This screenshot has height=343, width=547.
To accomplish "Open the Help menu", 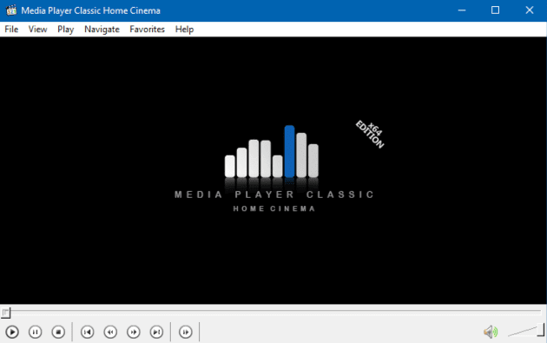I will pyautogui.click(x=185, y=30).
